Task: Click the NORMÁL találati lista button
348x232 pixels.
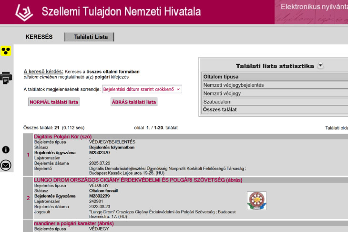Action: pos(54,102)
